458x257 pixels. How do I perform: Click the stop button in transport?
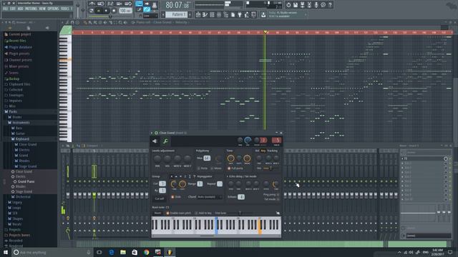pyautogui.click(x=106, y=11)
